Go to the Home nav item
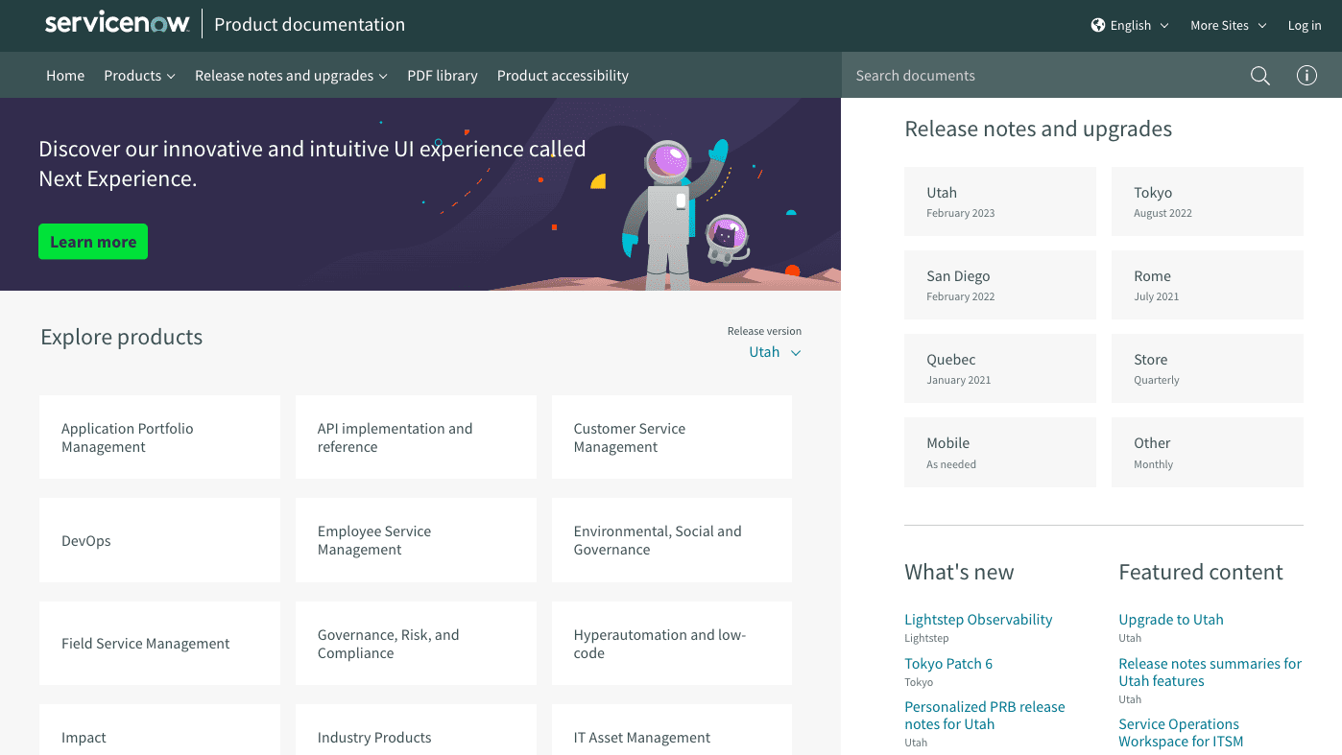Image resolution: width=1342 pixels, height=755 pixels. coord(65,76)
